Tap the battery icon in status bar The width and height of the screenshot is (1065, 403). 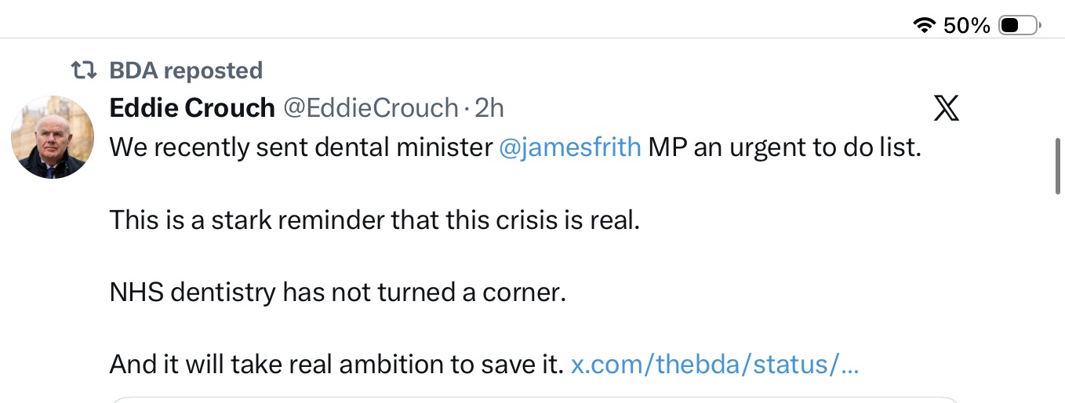click(x=1020, y=26)
